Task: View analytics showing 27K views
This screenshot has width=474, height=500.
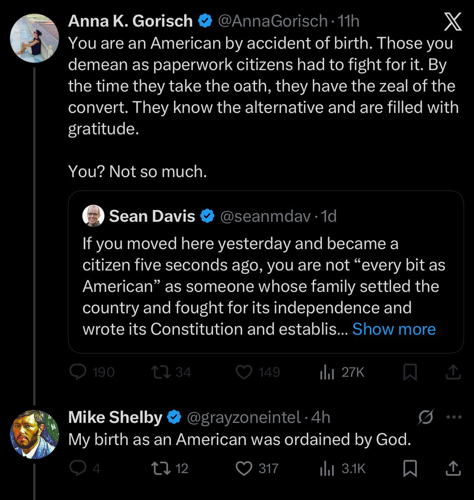Action: click(x=327, y=372)
